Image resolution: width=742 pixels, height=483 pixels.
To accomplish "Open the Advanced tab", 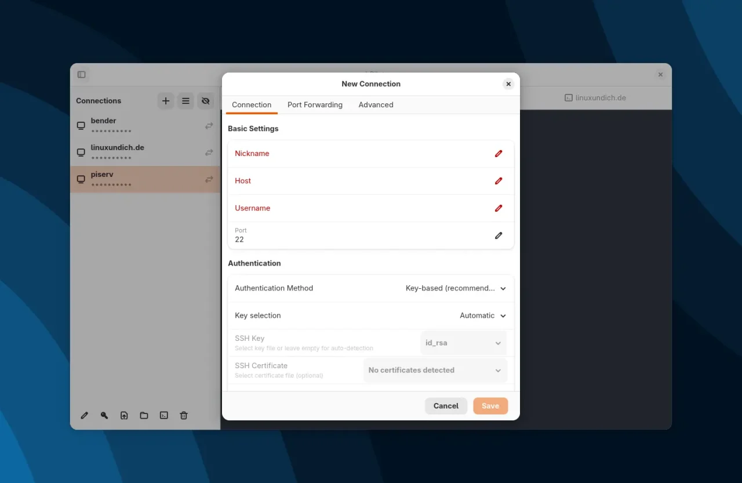I will click(376, 105).
